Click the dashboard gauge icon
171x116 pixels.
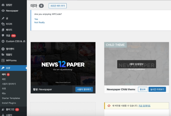coord(3,5)
